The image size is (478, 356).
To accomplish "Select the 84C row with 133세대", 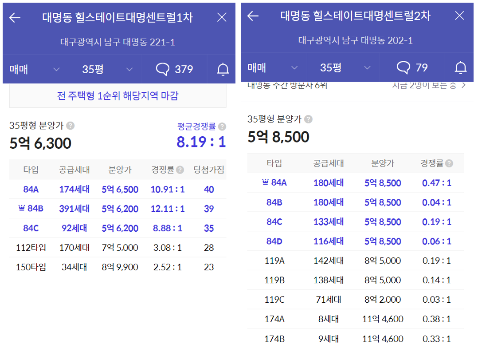I will click(356, 222).
